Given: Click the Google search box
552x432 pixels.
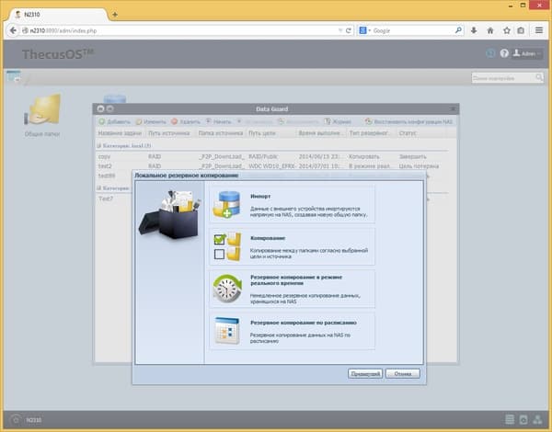Looking at the screenshot, I should [x=413, y=30].
